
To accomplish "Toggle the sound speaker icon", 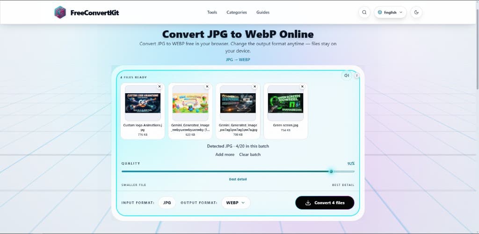I will tap(347, 76).
